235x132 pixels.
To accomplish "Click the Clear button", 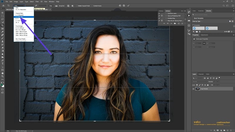I will pyautogui.click(x=51, y=6).
